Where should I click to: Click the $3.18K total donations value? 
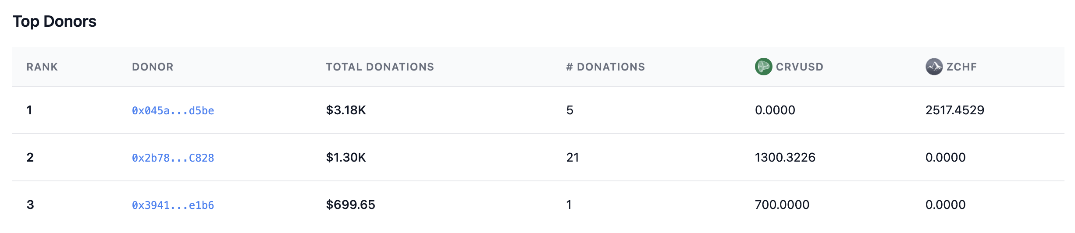(x=346, y=110)
